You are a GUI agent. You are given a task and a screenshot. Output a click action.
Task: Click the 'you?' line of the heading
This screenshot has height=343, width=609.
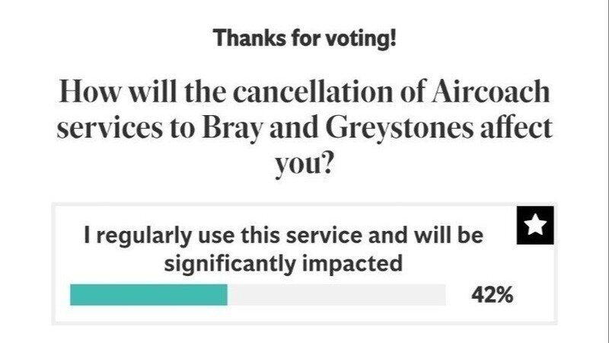[x=304, y=162]
